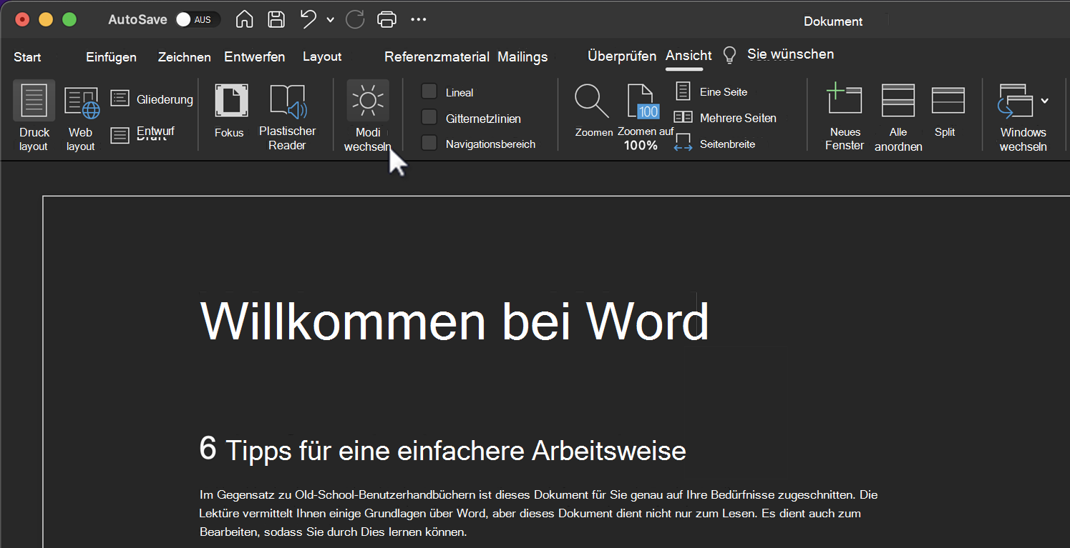Open the Zoomen magnifier dialog
Image resolution: width=1070 pixels, height=548 pixels.
coord(592,101)
